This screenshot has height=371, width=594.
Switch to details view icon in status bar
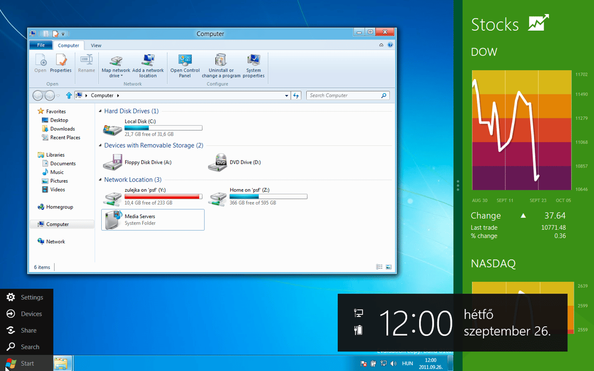coord(379,267)
